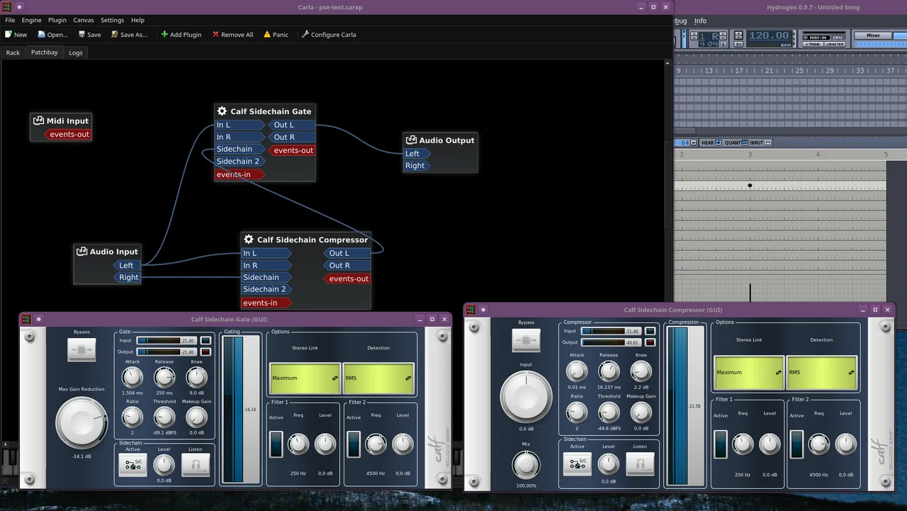Viewport: 907px width, 511px height.
Task: Open the Info menu in Hydrogen
Action: (x=700, y=21)
